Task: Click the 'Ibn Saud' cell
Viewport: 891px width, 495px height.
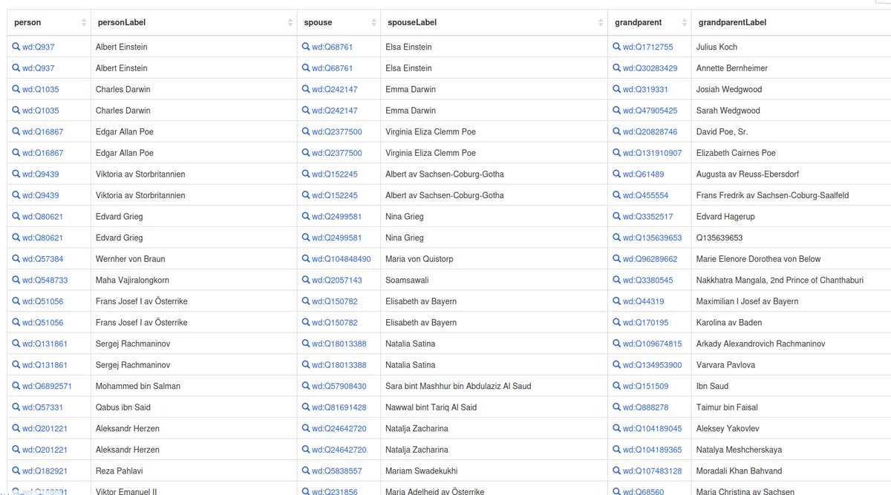Action: click(791, 386)
